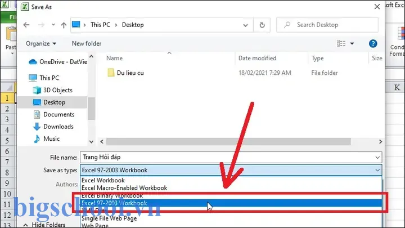Open Music in the navigation pane
The height and width of the screenshot is (228, 405).
click(47, 138)
